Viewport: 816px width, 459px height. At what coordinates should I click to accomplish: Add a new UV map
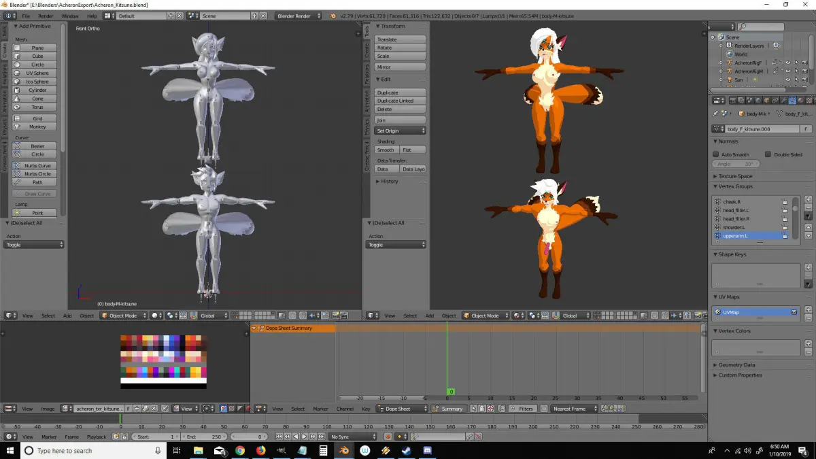click(x=809, y=309)
